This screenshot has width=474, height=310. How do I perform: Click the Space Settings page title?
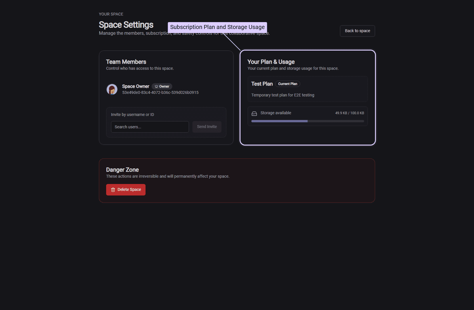click(x=126, y=25)
